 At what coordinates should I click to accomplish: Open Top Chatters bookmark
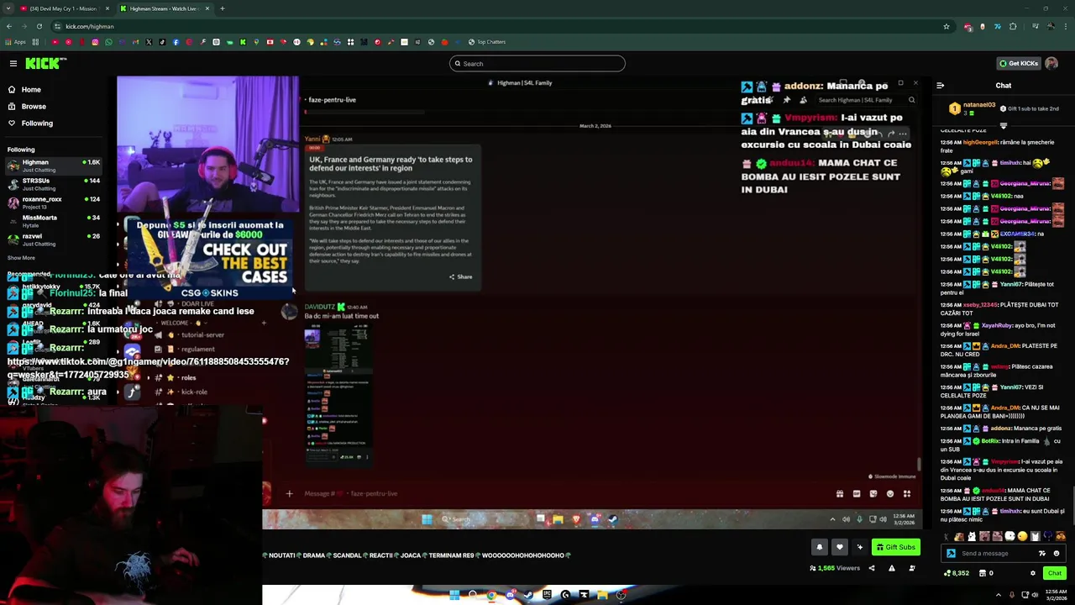coord(487,42)
